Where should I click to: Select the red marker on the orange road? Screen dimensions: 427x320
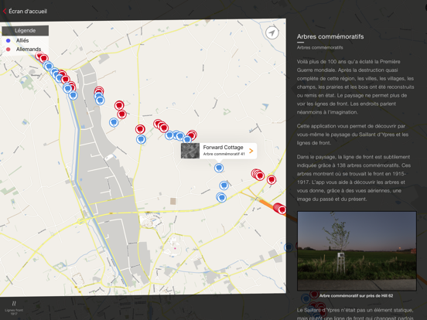(282, 209)
